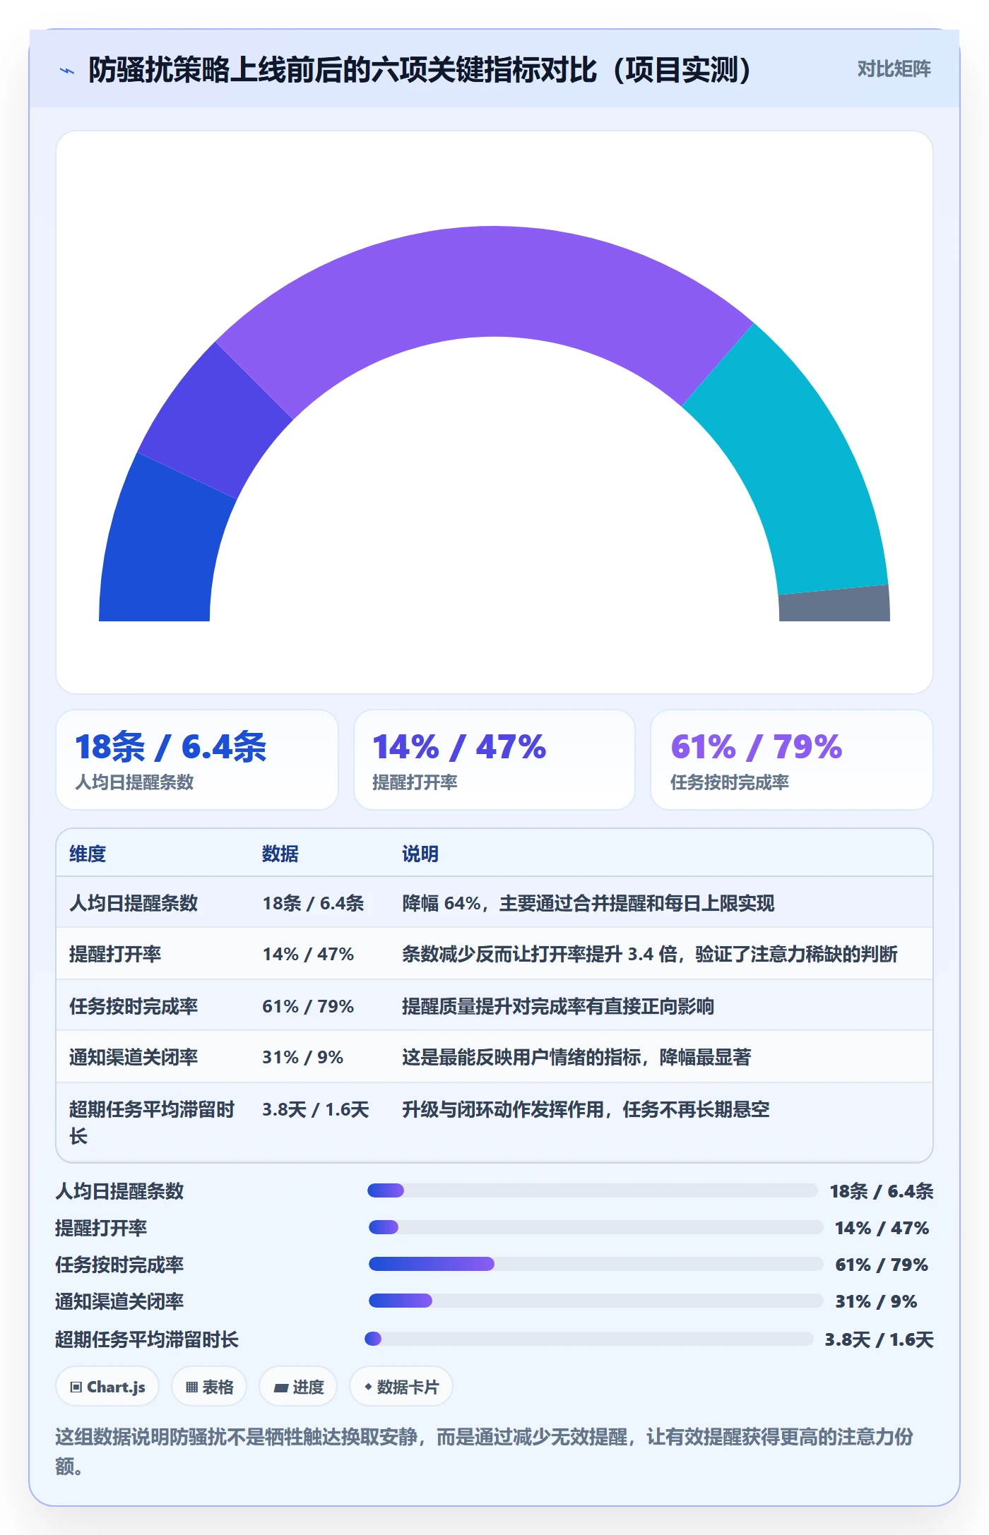Click description 升级与闭环动作发挥作用
The image size is (989, 1535).
click(x=586, y=1109)
